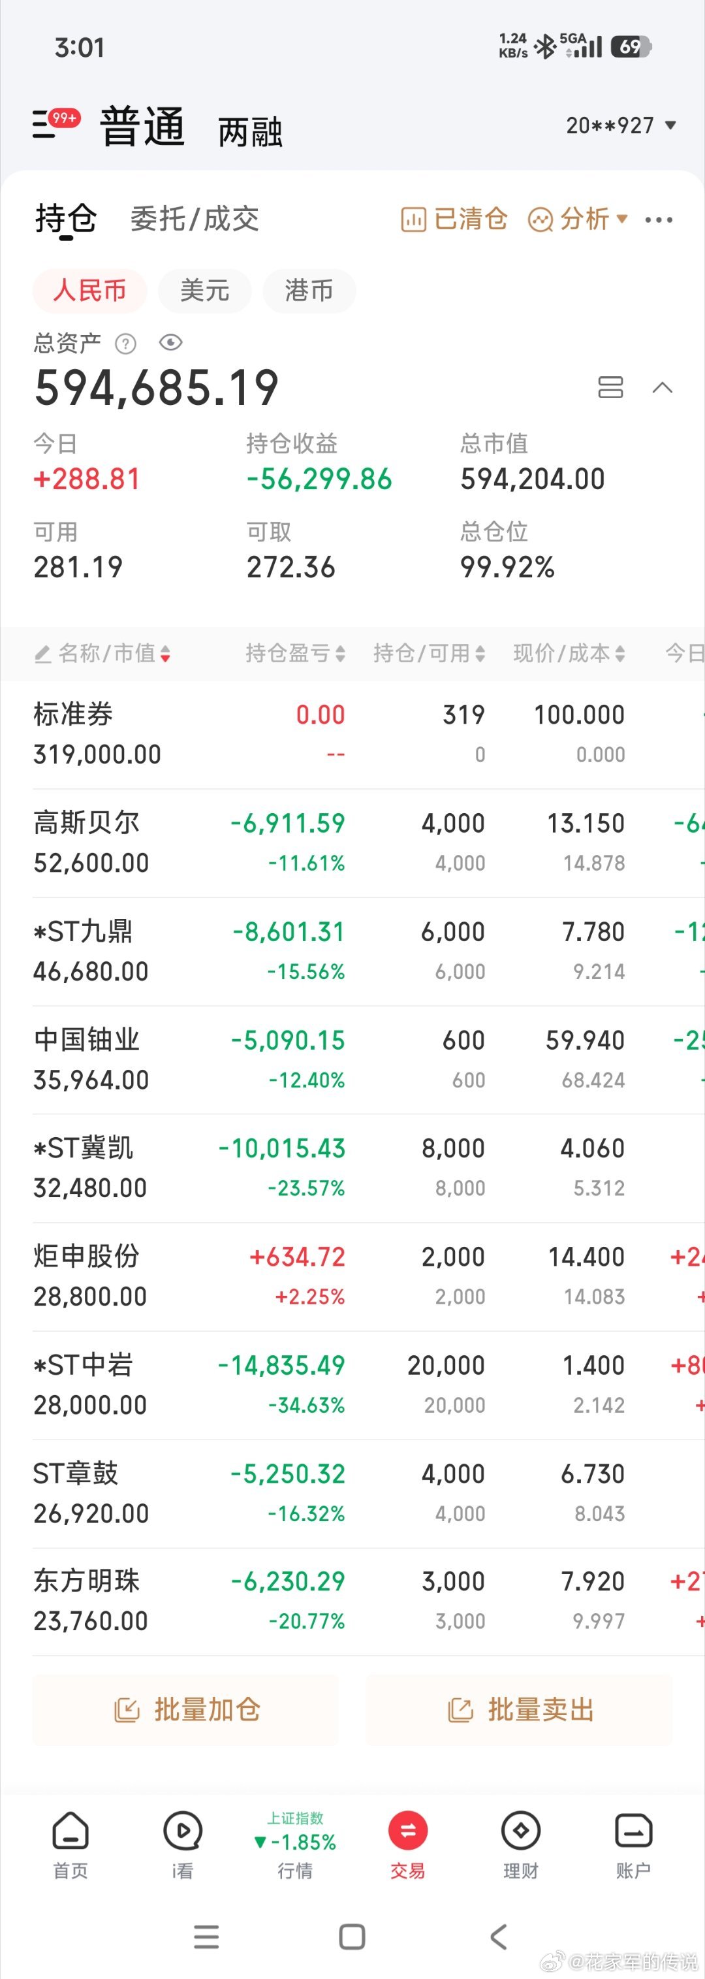
Task: Tap the Bluetooth status icon
Action: click(544, 47)
